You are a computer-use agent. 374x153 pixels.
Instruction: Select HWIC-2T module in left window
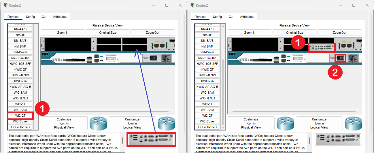20,69
